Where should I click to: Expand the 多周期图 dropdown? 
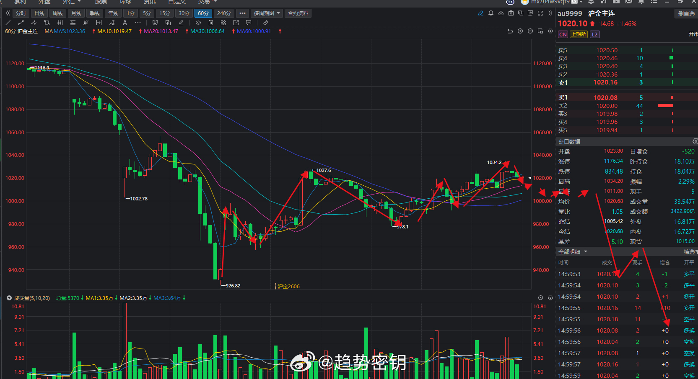pos(267,13)
